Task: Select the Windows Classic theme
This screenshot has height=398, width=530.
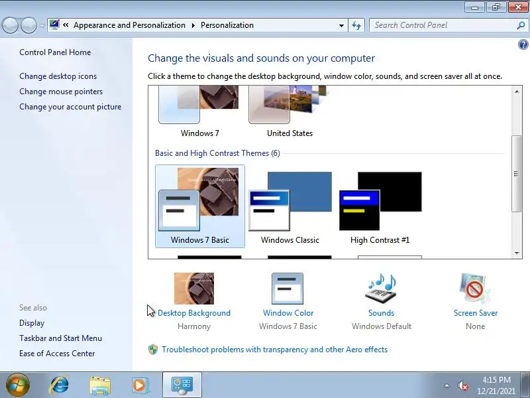Action: pos(290,206)
